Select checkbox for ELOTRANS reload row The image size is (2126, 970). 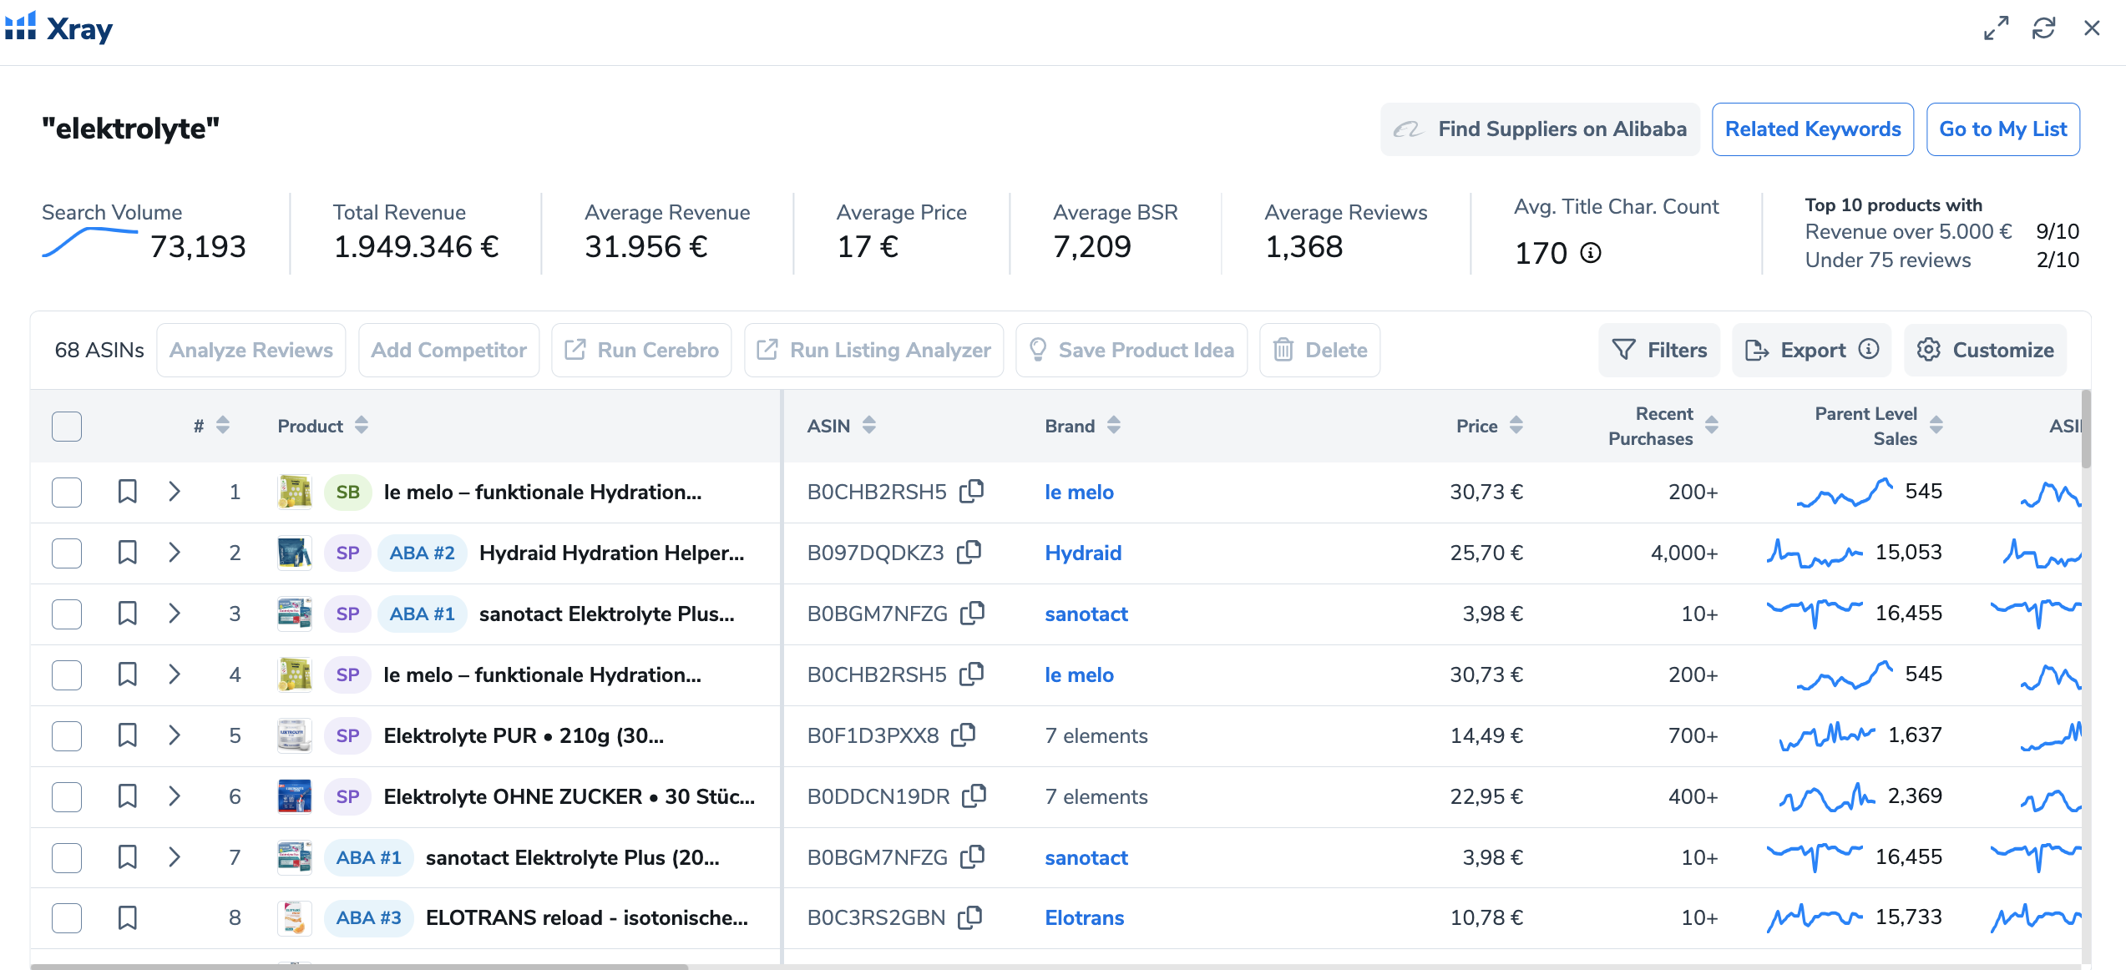(67, 917)
